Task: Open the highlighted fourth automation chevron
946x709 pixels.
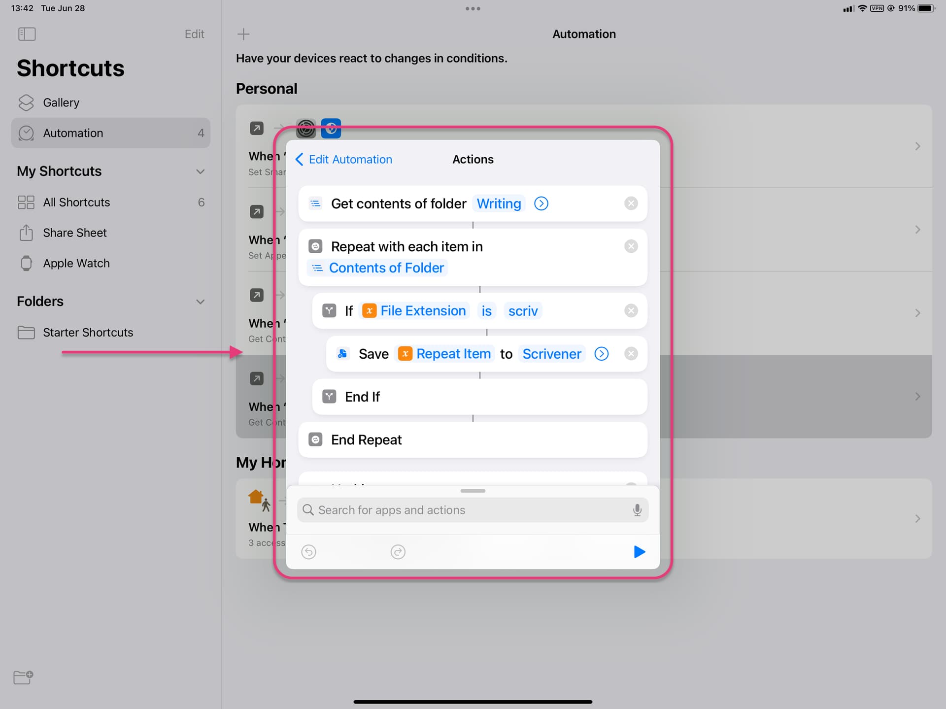Action: [x=917, y=397]
